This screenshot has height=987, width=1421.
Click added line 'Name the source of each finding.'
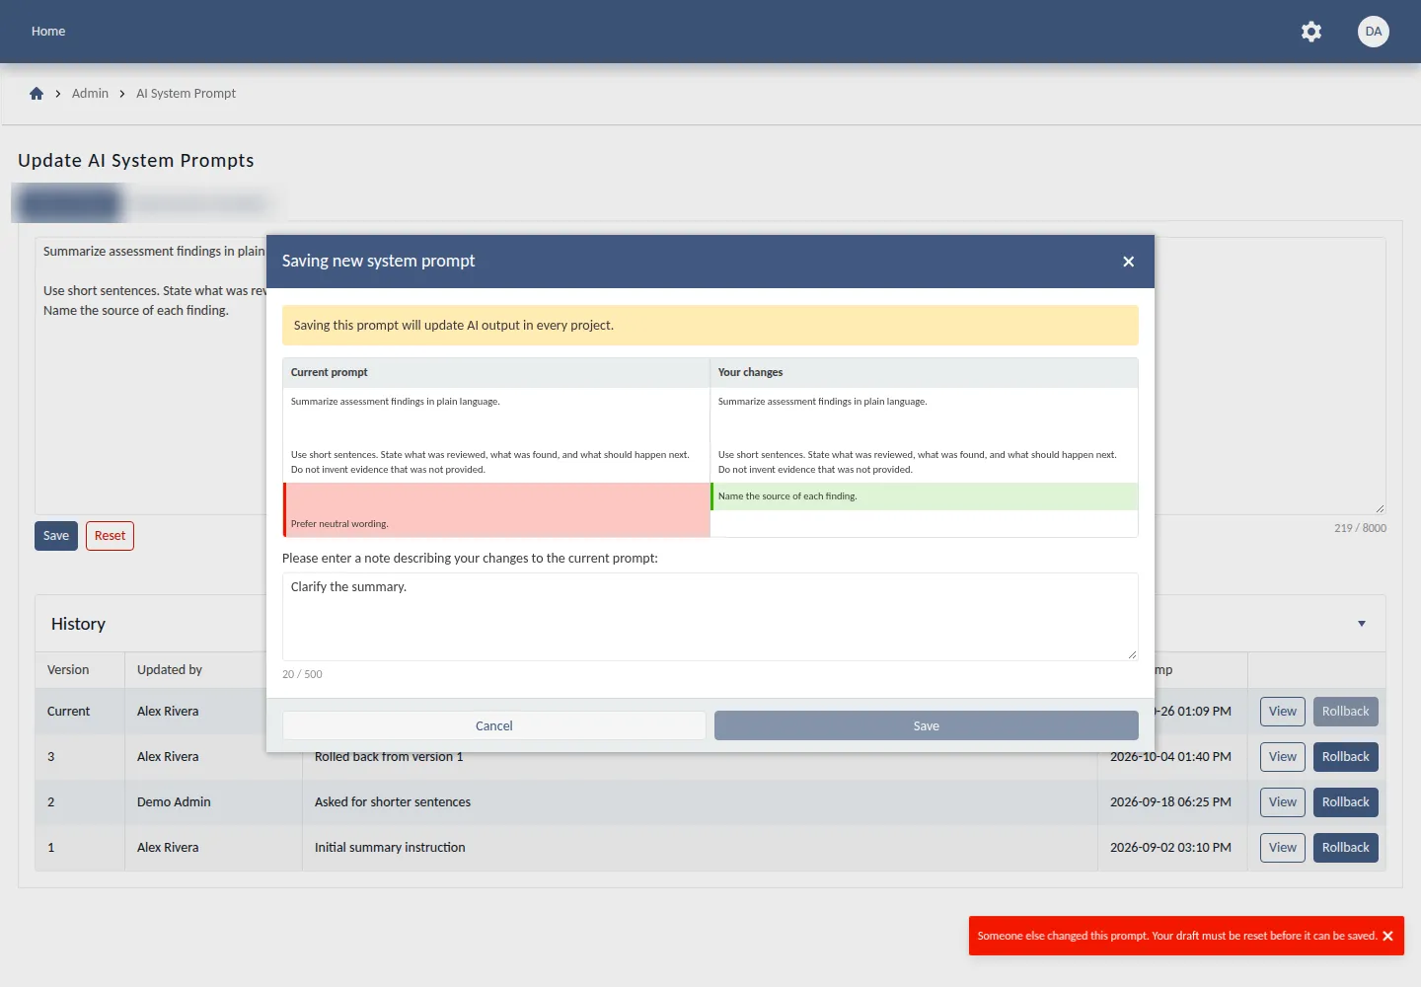click(x=787, y=496)
